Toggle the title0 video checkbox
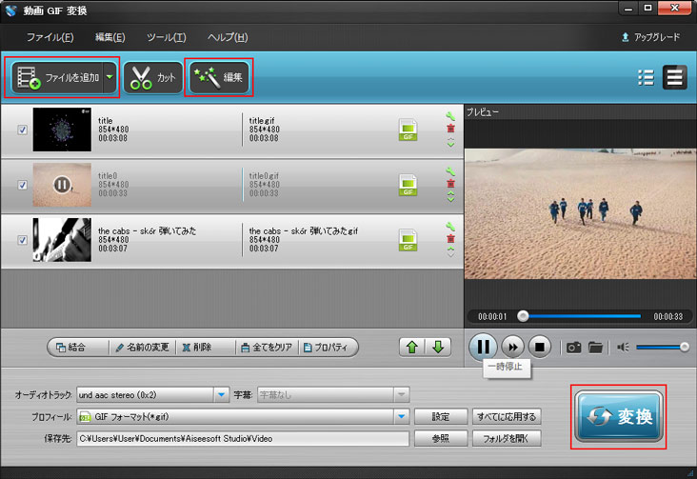The height and width of the screenshot is (479, 697). (23, 185)
